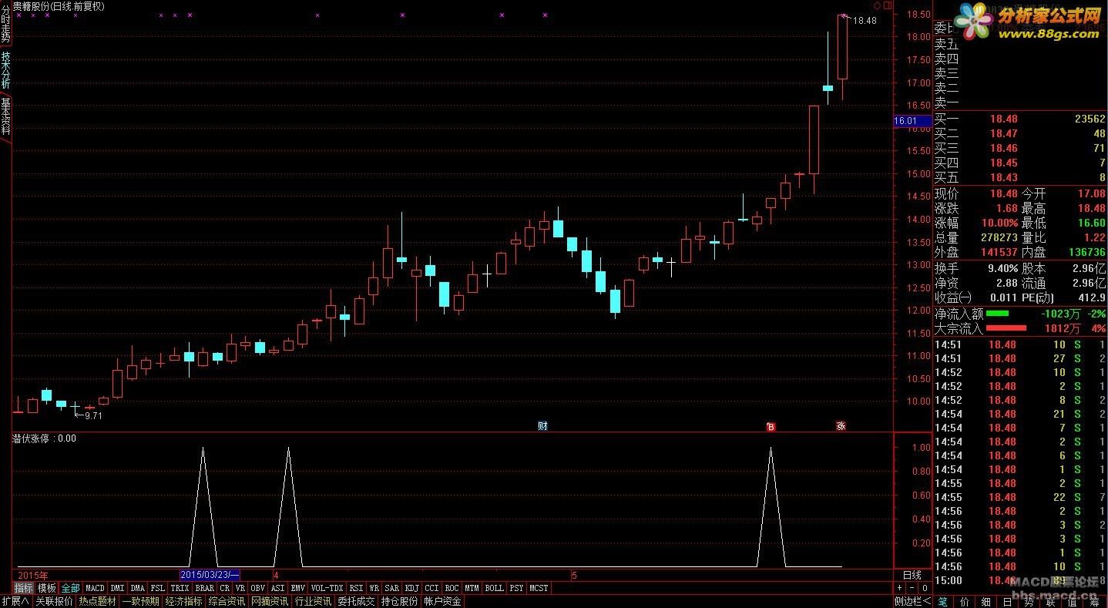Open the 帐户资金 tab
Image resolution: width=1108 pixels, height=608 pixels.
442,601
